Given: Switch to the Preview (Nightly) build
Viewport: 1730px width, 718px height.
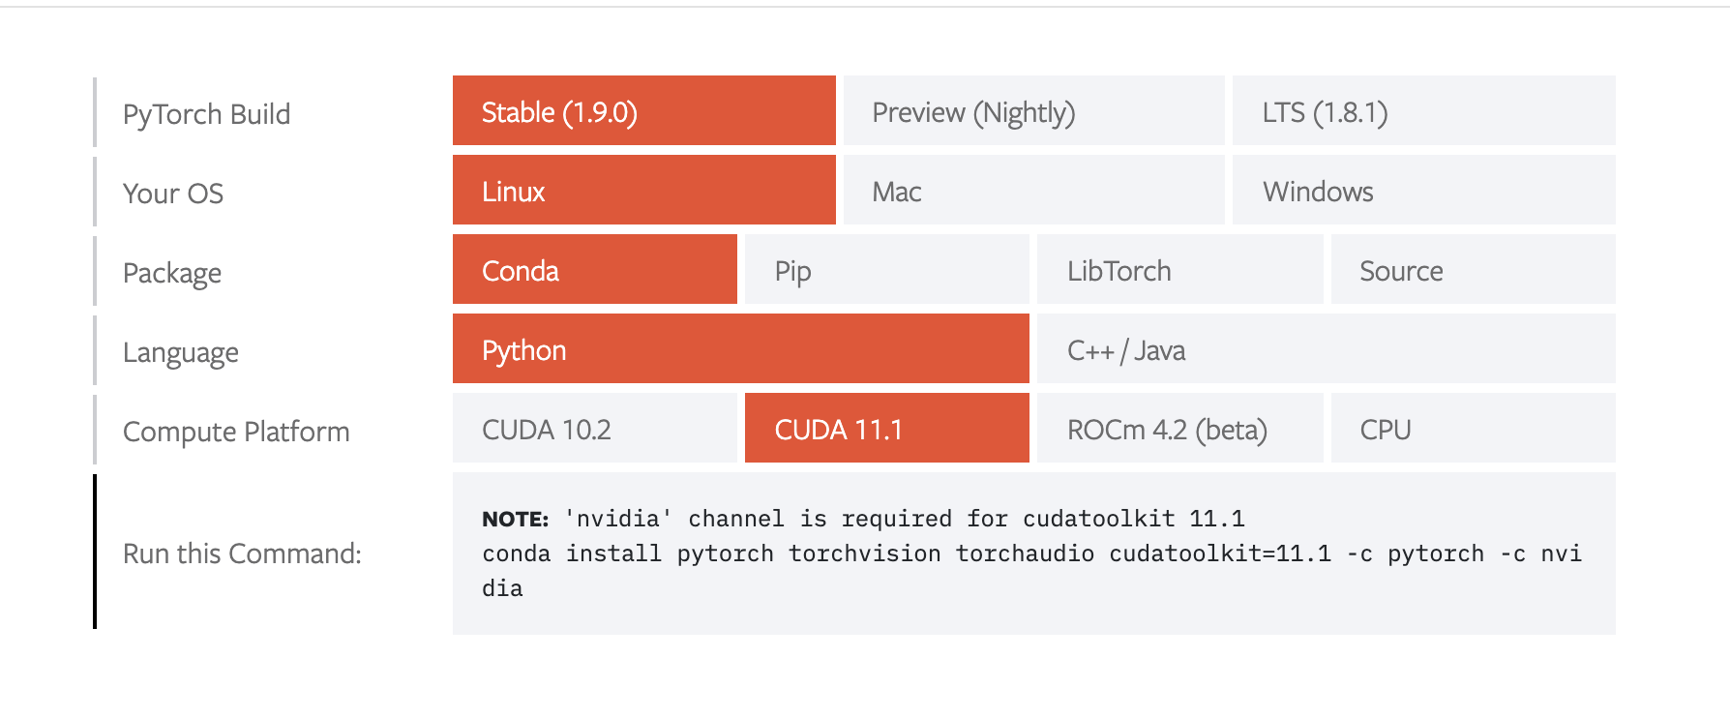Looking at the screenshot, I should (1033, 111).
